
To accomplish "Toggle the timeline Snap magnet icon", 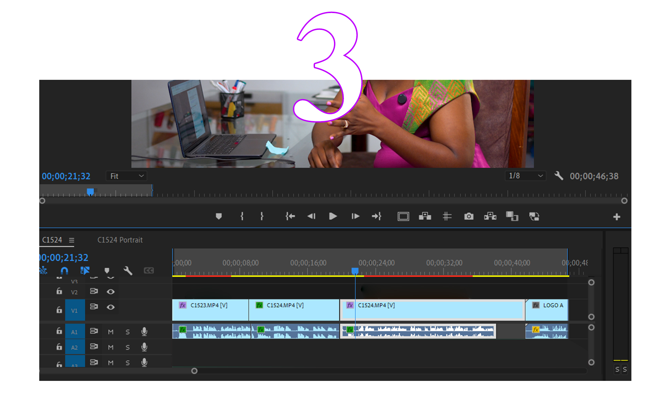I will click(64, 270).
